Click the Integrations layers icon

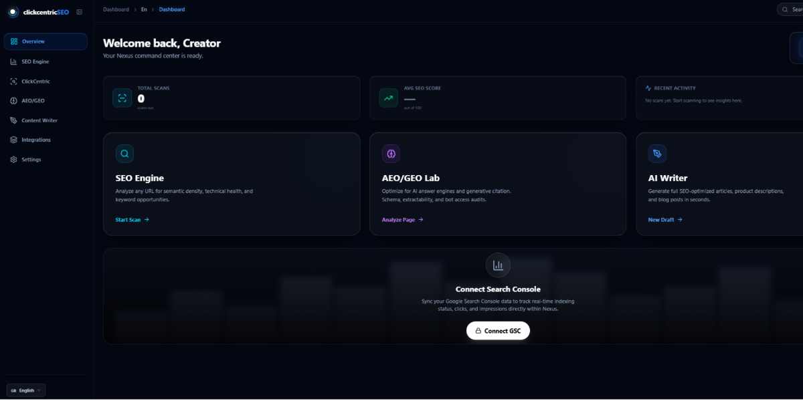tap(14, 140)
